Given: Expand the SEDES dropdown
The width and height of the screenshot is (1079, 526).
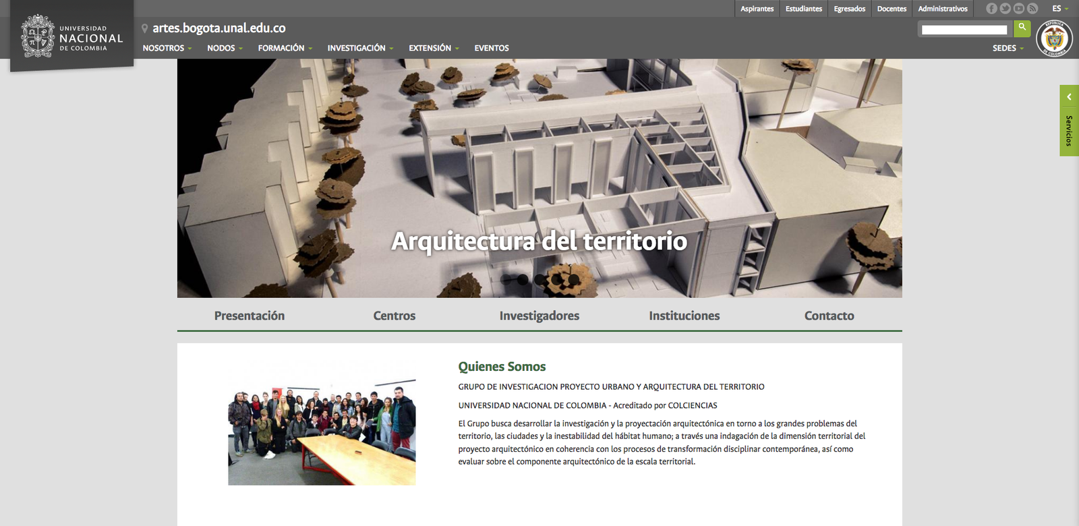Looking at the screenshot, I should [1008, 48].
